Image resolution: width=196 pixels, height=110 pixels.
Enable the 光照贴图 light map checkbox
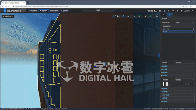click(x=194, y=98)
